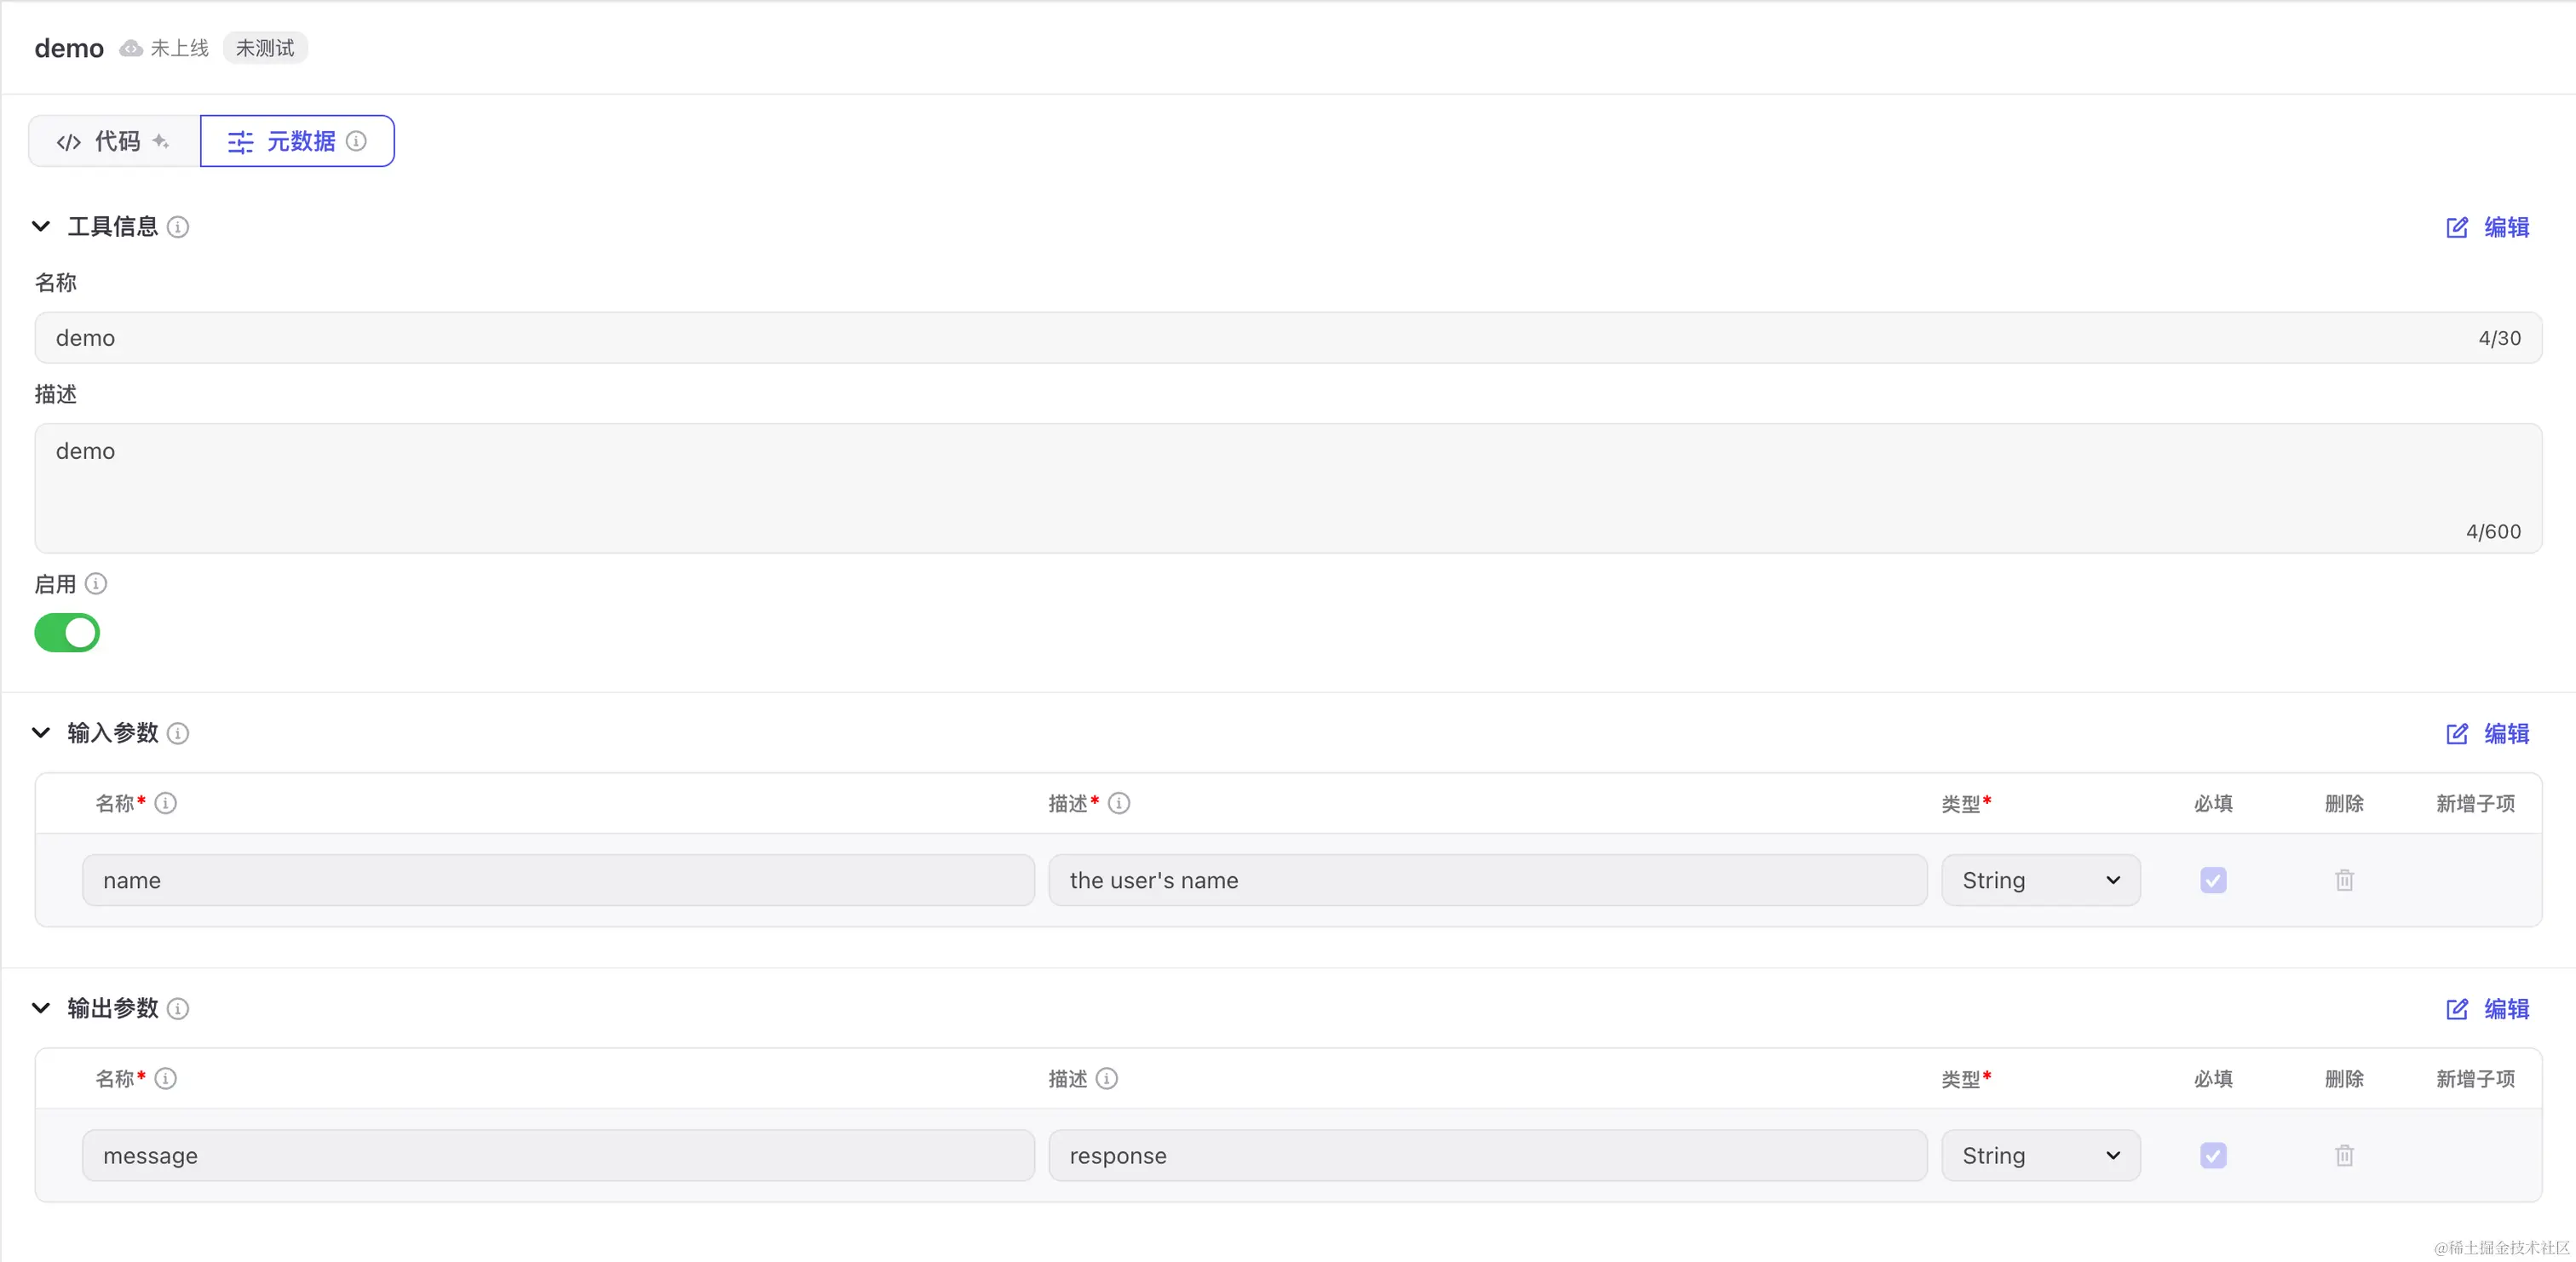This screenshot has height=1262, width=2576.
Task: Click the 新增子项 header in 输入参数
Action: pos(2475,803)
